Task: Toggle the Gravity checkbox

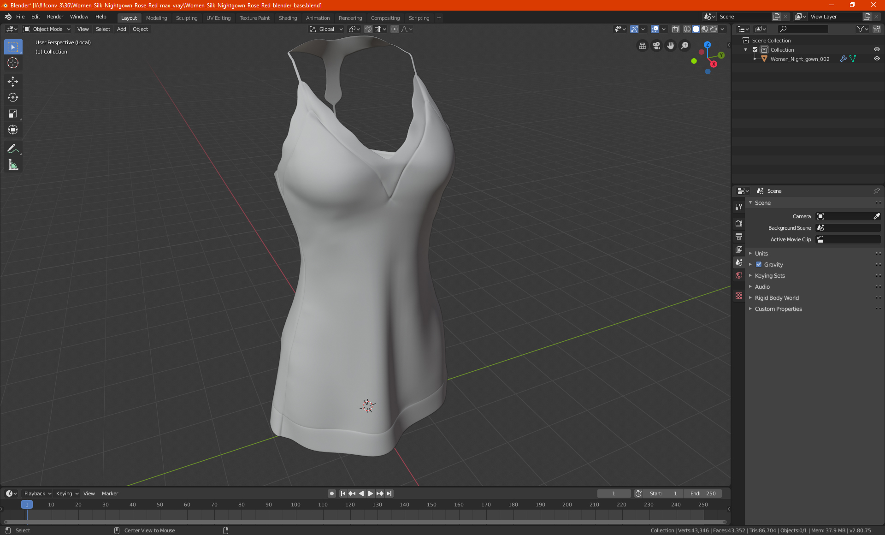Action: pyautogui.click(x=759, y=265)
